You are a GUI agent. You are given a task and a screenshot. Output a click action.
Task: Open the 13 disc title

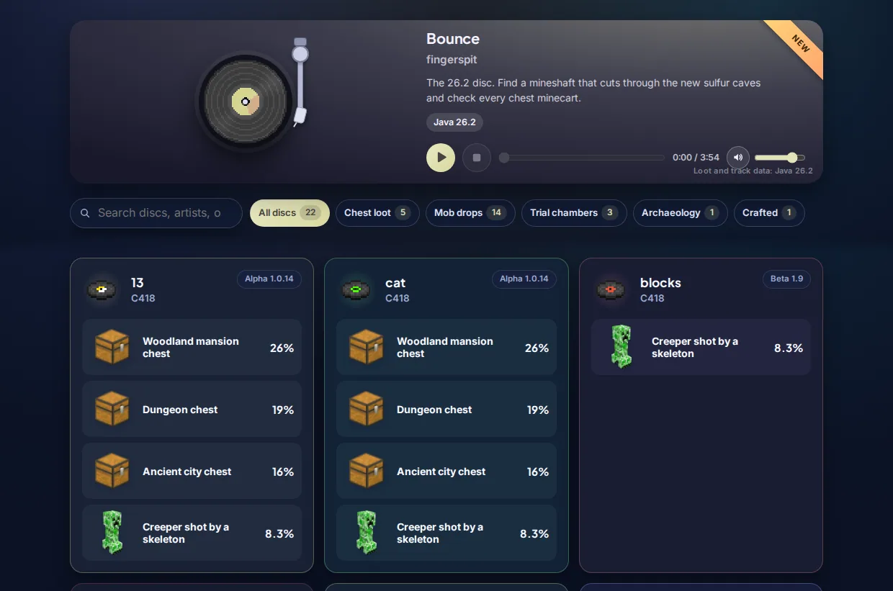coord(138,283)
